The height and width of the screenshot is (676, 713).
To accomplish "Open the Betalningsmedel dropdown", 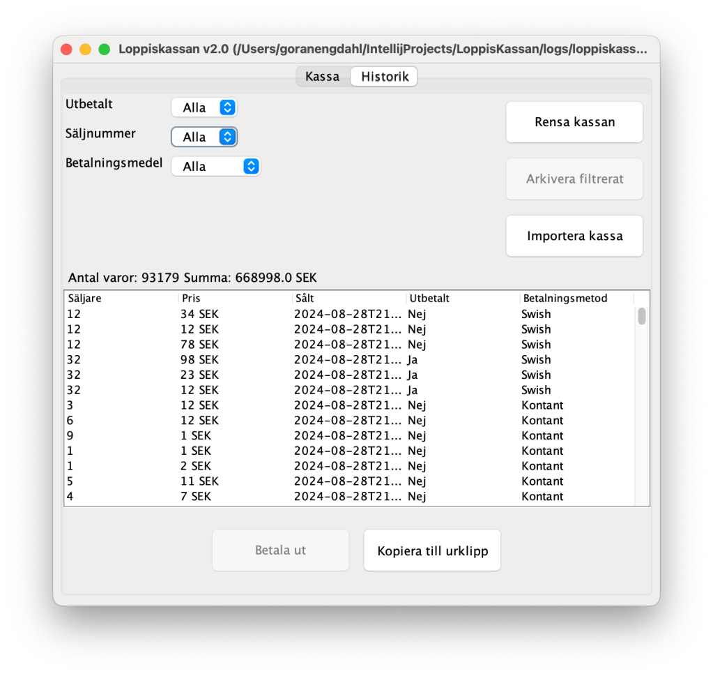I will 215,166.
